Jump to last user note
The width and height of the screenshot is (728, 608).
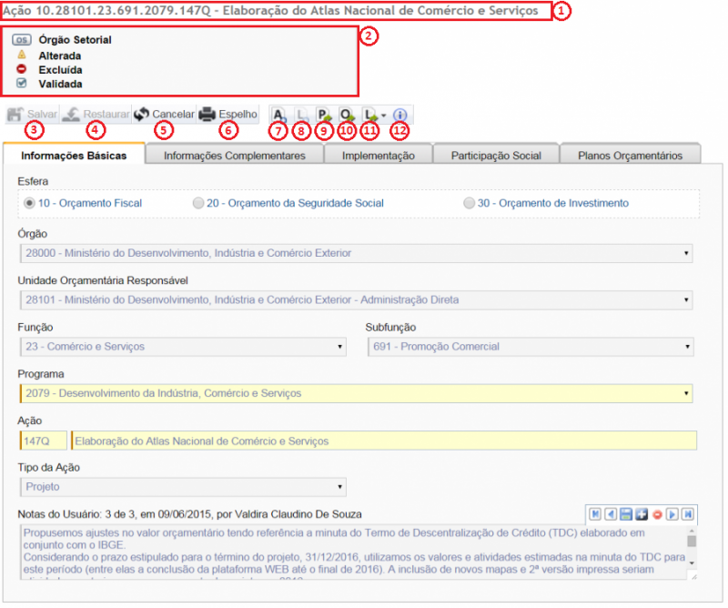pos(688,513)
